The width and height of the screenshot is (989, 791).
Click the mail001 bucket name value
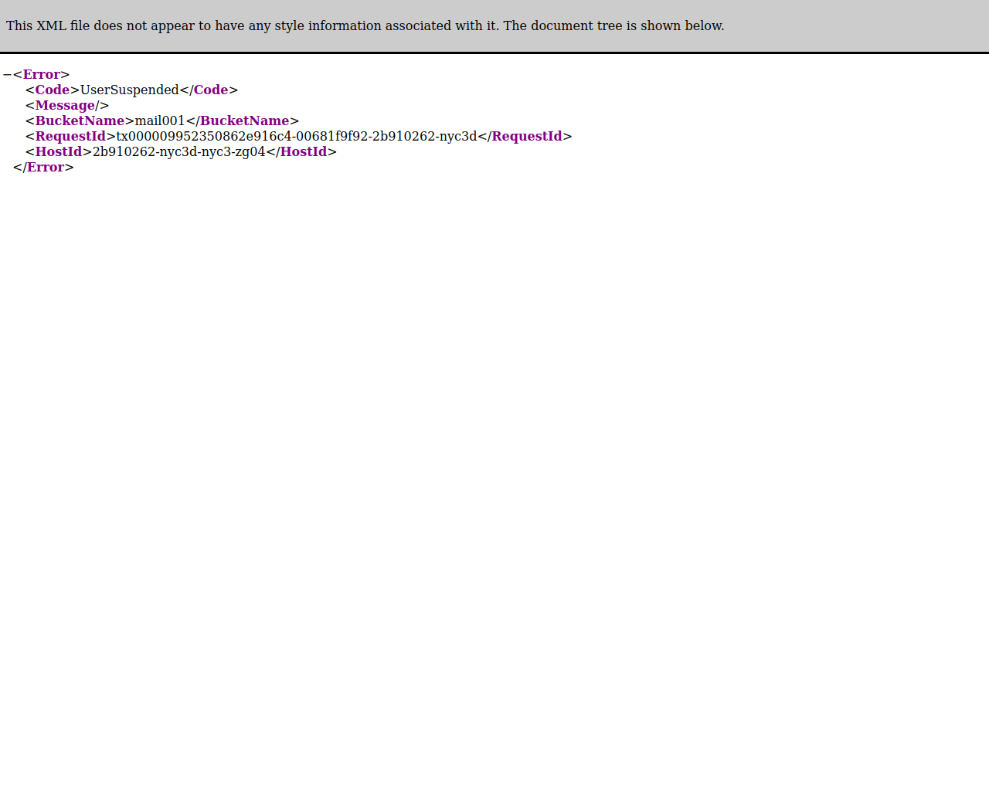coord(160,121)
